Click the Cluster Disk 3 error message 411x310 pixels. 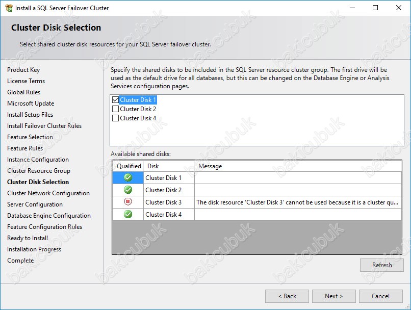coord(297,202)
